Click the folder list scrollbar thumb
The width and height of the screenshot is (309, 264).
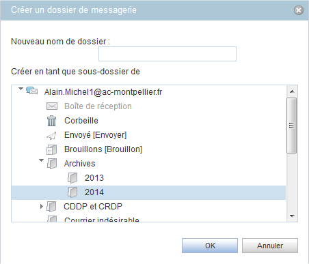coord(292,126)
